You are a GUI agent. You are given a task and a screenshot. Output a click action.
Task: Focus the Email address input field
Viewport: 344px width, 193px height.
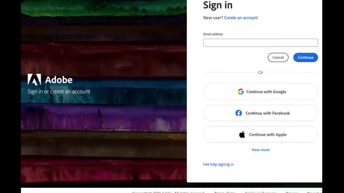(x=260, y=43)
